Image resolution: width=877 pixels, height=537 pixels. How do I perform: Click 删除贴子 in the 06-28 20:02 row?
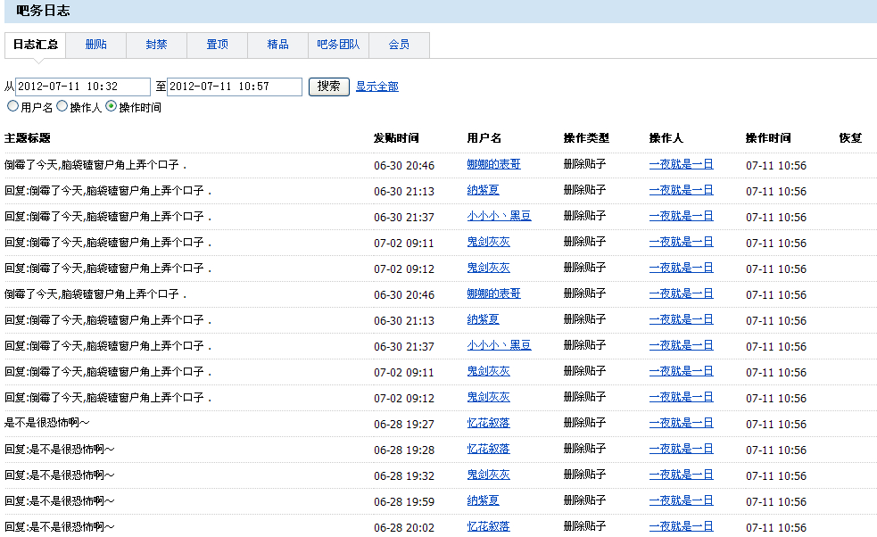(584, 525)
